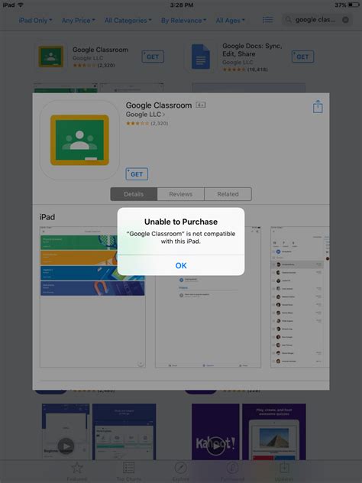This screenshot has width=362, height=483.
Task: Open the Google LLC developer link
Action: pyautogui.click(x=145, y=115)
